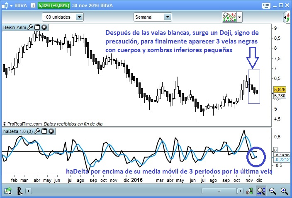The width and height of the screenshot is (292, 198).
Task: Click the horizontal scrollbar thumb
Action: [x=219, y=191]
